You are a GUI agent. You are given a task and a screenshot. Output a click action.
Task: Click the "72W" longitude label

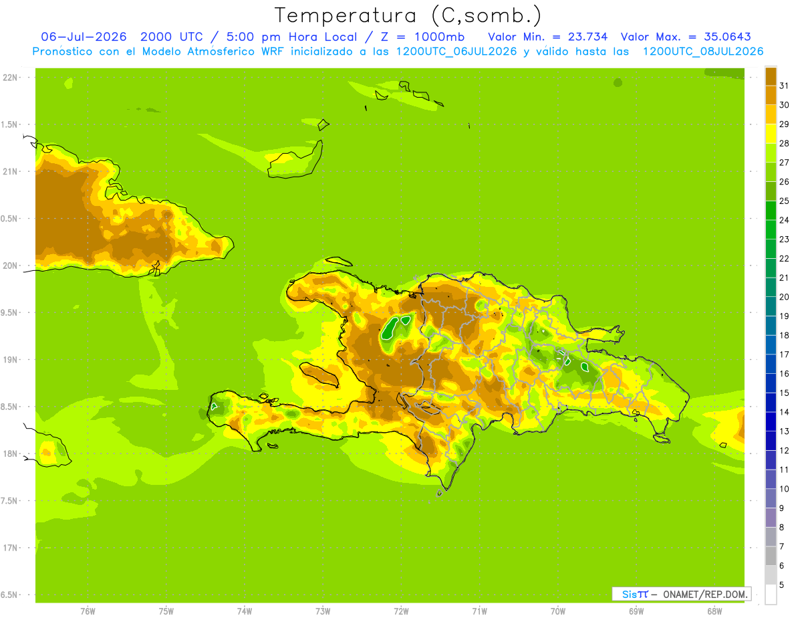coord(401,611)
